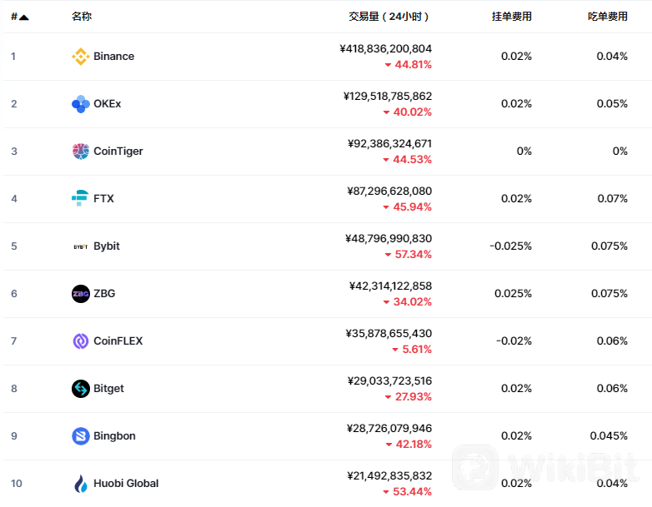Click the FTX logo icon
Screen dimensions: 652x507
(80, 199)
